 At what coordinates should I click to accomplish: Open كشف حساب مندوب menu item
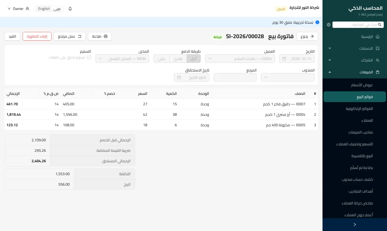coord(355,179)
